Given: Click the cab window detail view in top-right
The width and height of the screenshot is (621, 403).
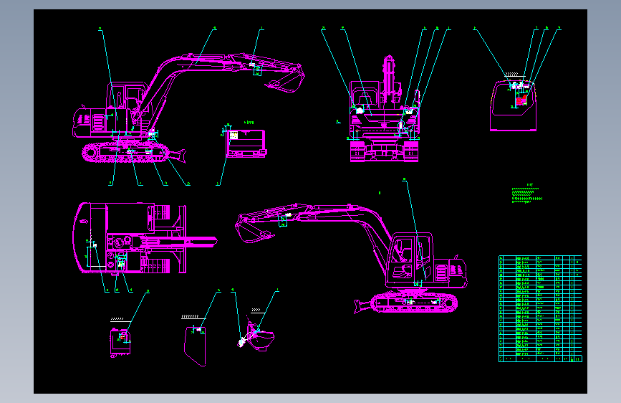Looking at the screenshot, I should click(x=514, y=105).
